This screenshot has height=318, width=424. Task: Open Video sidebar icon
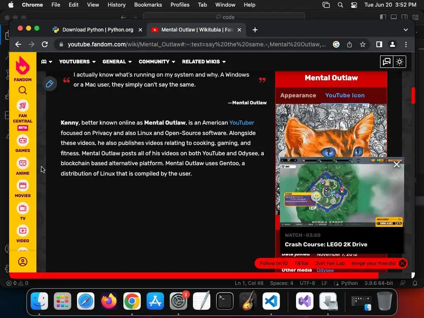(23, 231)
